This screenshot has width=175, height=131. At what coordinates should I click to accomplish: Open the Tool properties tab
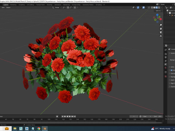tap(166, 50)
